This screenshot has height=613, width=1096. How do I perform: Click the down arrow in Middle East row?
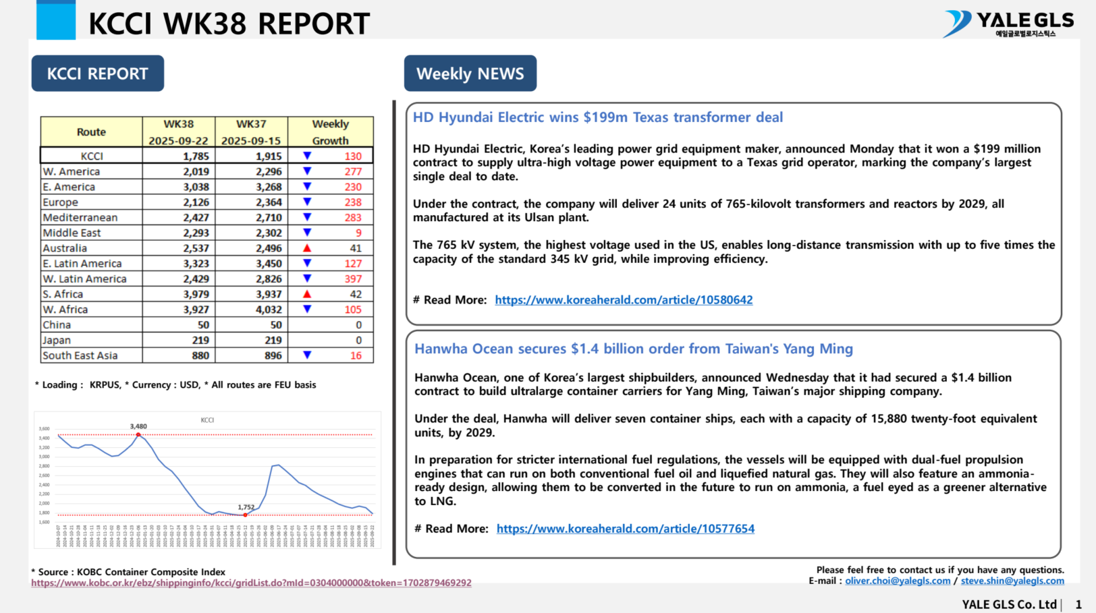click(x=307, y=233)
